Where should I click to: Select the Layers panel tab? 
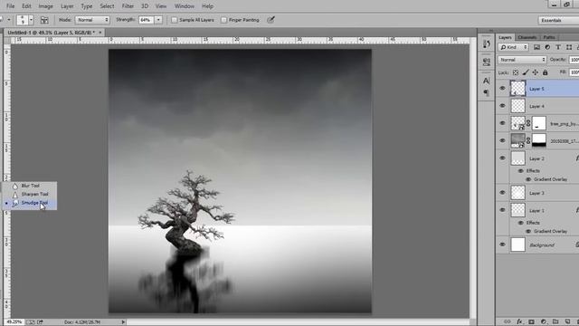(x=505, y=37)
